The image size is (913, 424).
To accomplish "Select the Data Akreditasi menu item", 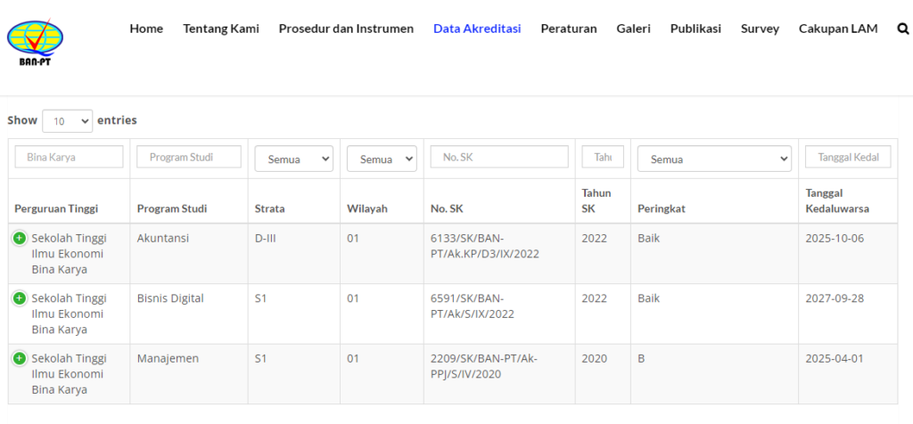I will (x=478, y=29).
